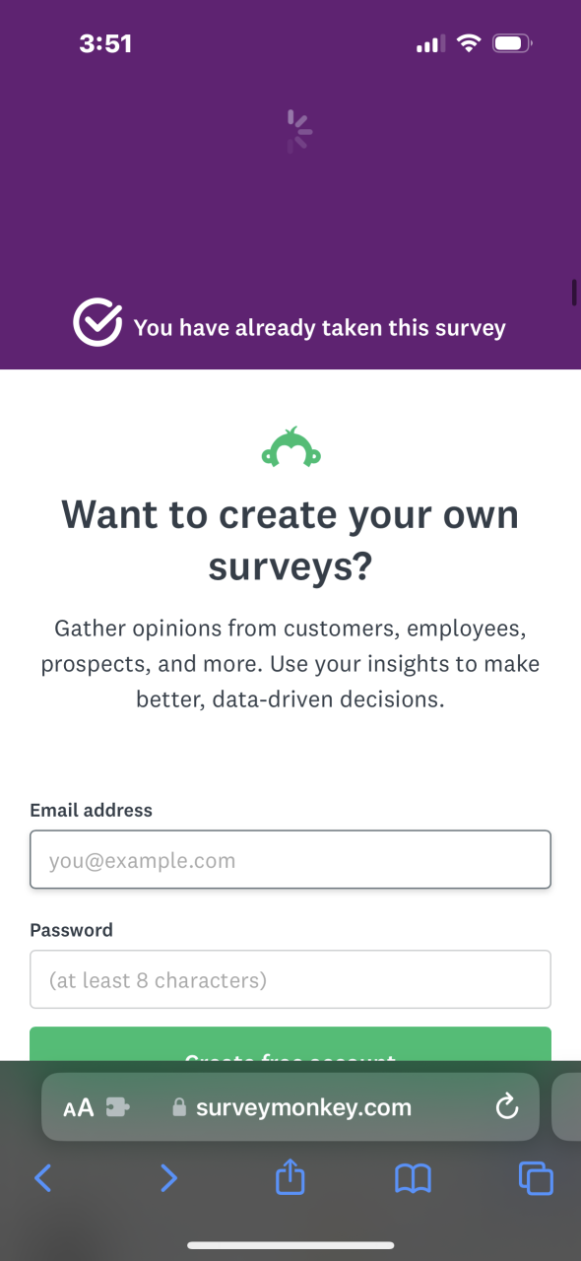Open the Safari extensions puzzle icon
The width and height of the screenshot is (581, 1261).
point(117,1107)
